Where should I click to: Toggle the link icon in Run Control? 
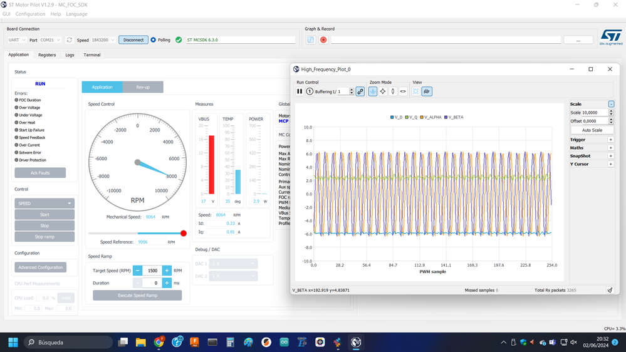click(x=360, y=91)
